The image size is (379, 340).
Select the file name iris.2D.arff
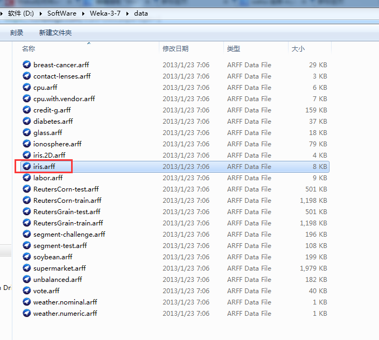click(x=50, y=155)
